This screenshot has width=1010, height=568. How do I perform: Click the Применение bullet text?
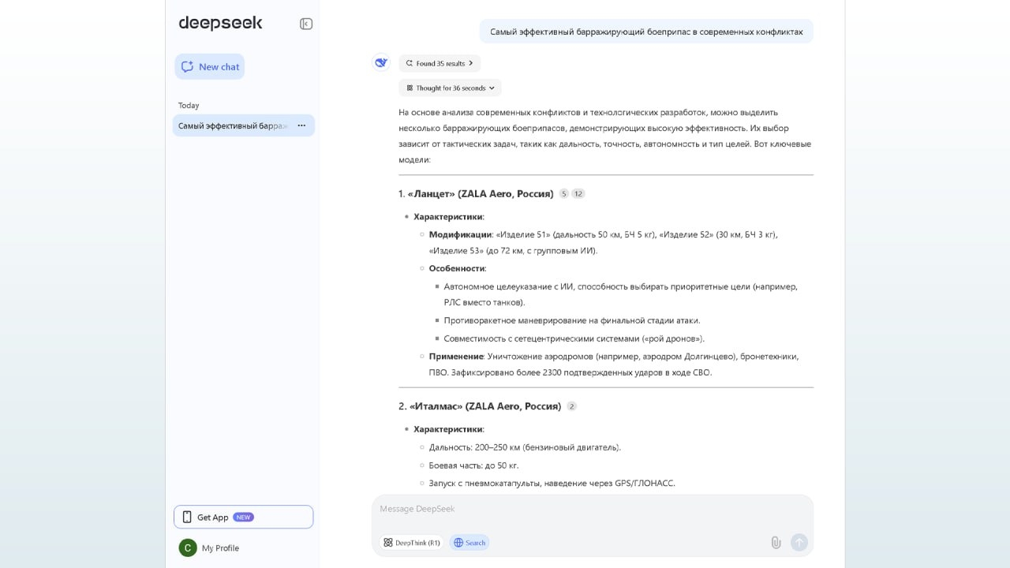coord(614,364)
